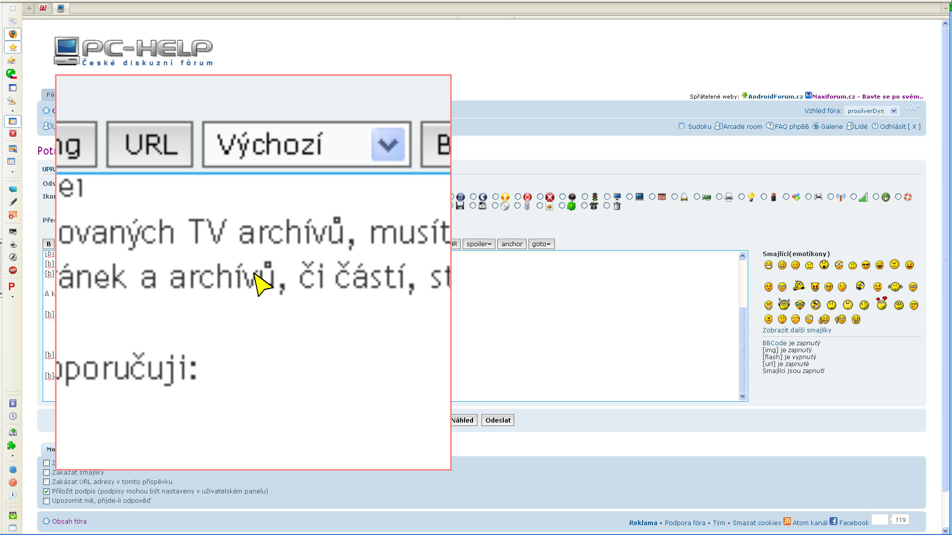Click the green puzzle add-ons icon
The height and width of the screenshot is (535, 952).
point(12,445)
